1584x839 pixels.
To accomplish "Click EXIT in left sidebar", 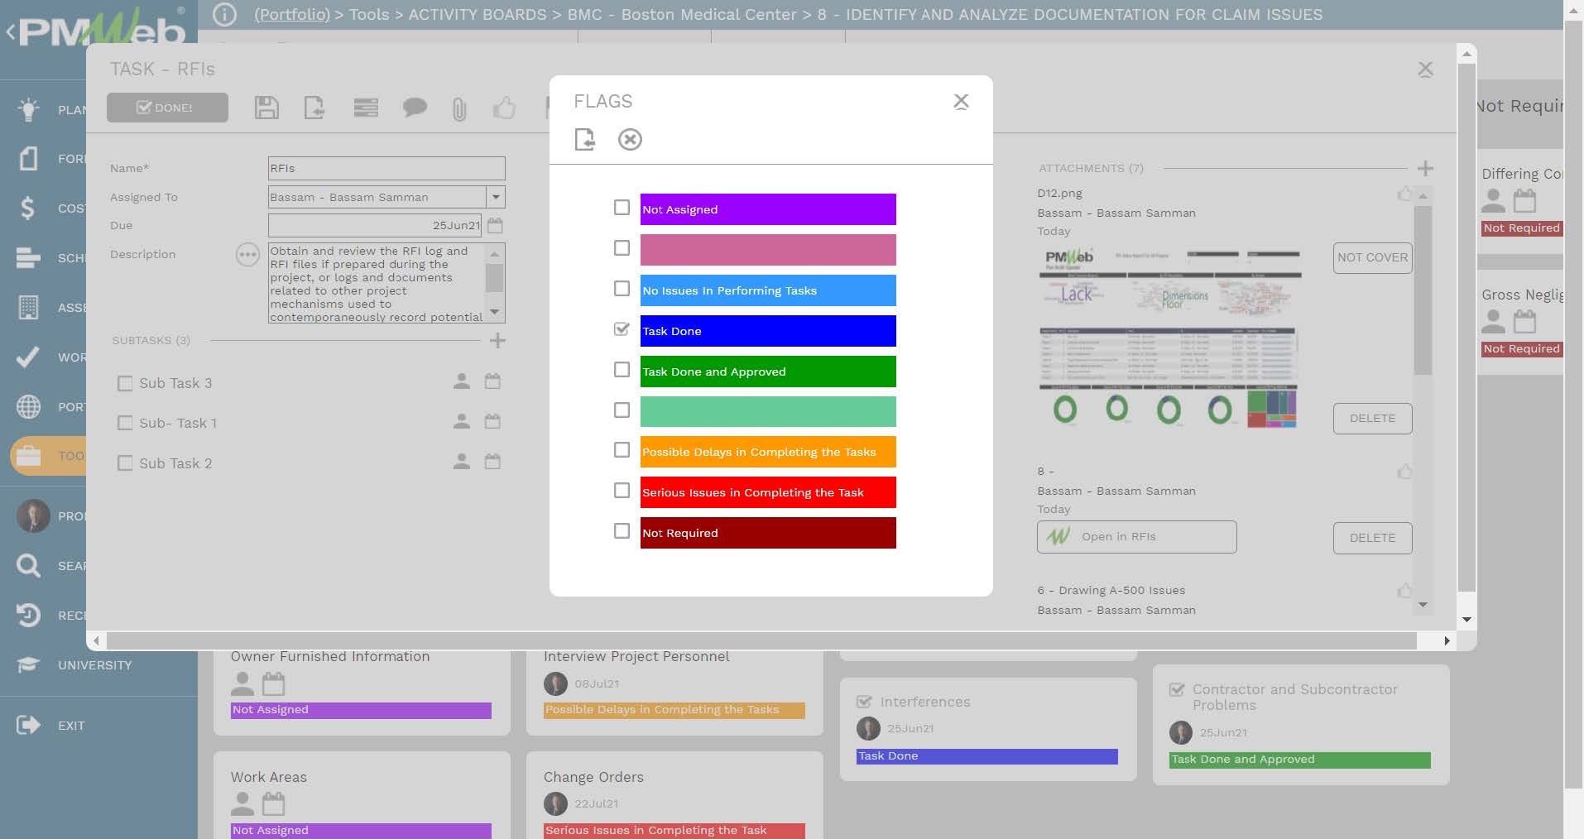I will coord(71,726).
